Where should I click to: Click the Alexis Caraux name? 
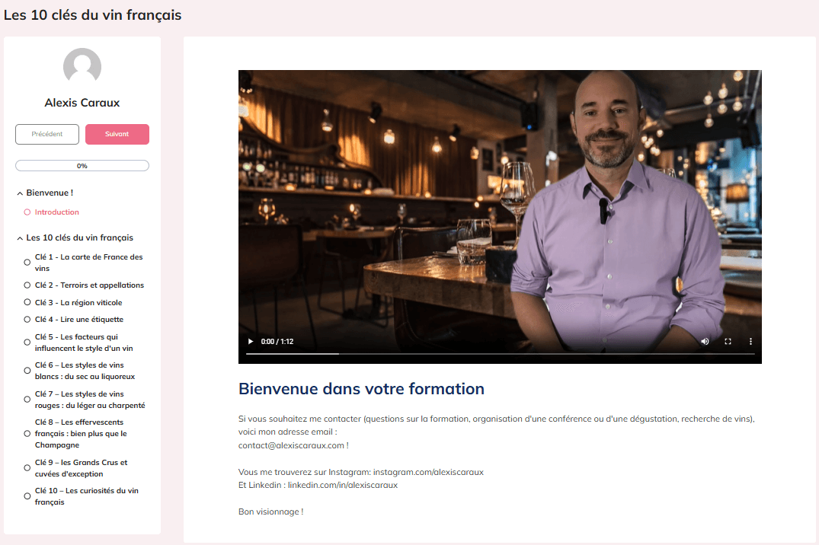click(x=82, y=103)
